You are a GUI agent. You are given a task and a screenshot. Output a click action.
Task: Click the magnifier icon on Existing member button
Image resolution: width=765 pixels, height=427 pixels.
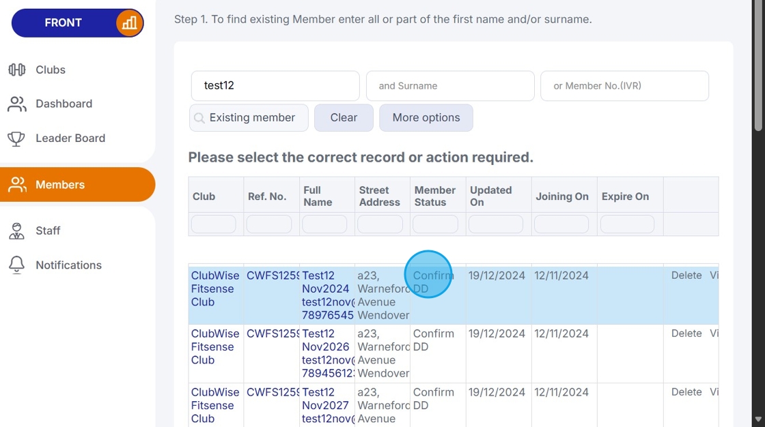[x=200, y=117]
